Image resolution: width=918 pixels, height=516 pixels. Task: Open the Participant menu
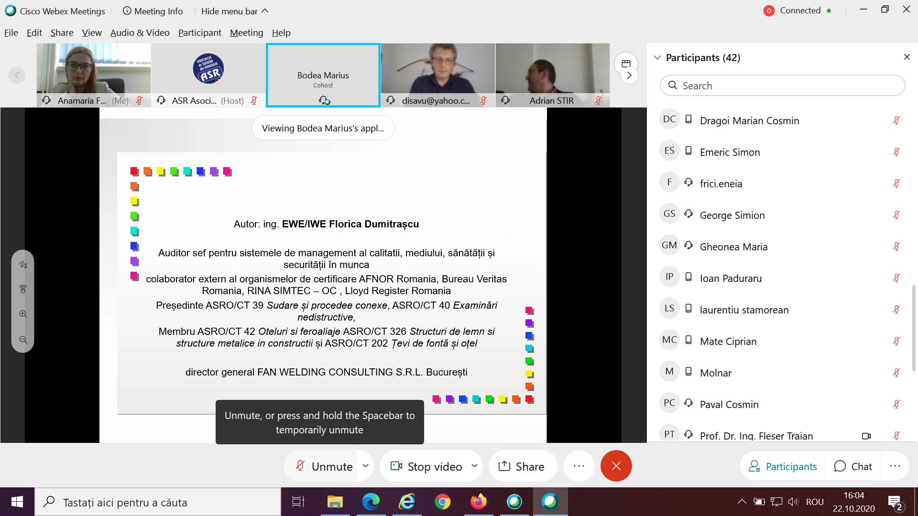tap(199, 32)
